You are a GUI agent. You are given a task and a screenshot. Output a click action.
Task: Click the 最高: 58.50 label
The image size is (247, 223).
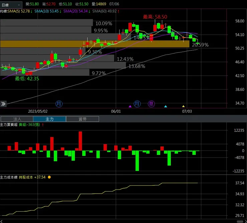pos(155,17)
